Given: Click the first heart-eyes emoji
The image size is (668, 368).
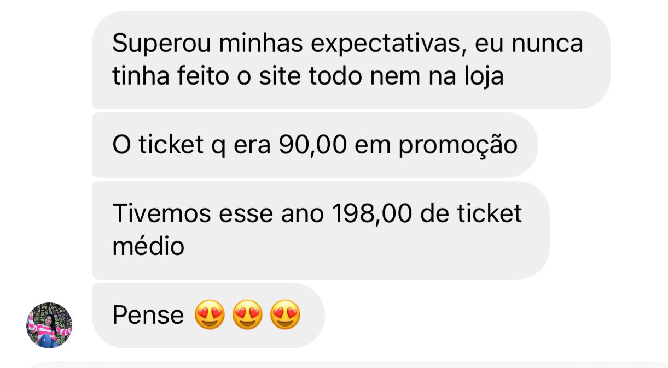Looking at the screenshot, I should [210, 316].
